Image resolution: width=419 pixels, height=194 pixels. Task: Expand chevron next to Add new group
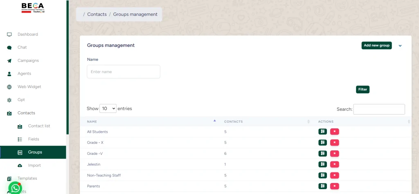pos(400,46)
